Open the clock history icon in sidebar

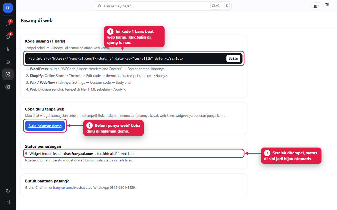pos(8,36)
